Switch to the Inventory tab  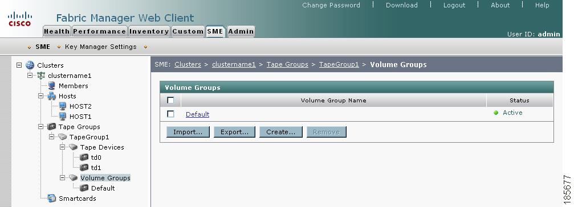(149, 31)
